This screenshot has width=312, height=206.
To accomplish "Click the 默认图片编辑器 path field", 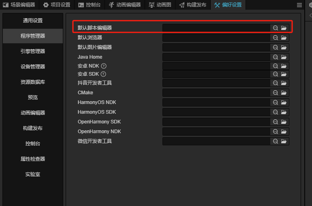I will tap(216, 47).
